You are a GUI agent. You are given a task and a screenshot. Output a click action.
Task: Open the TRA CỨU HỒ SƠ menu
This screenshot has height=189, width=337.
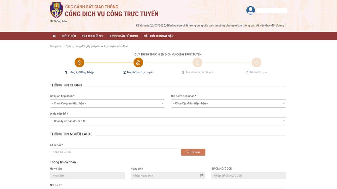coord(92,36)
